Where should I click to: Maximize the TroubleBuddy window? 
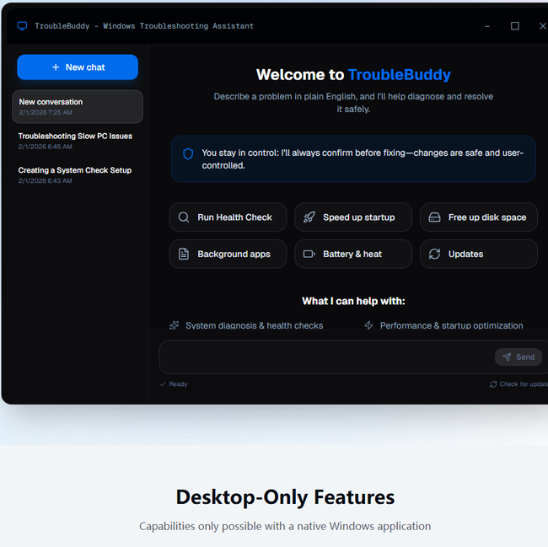[x=515, y=26]
